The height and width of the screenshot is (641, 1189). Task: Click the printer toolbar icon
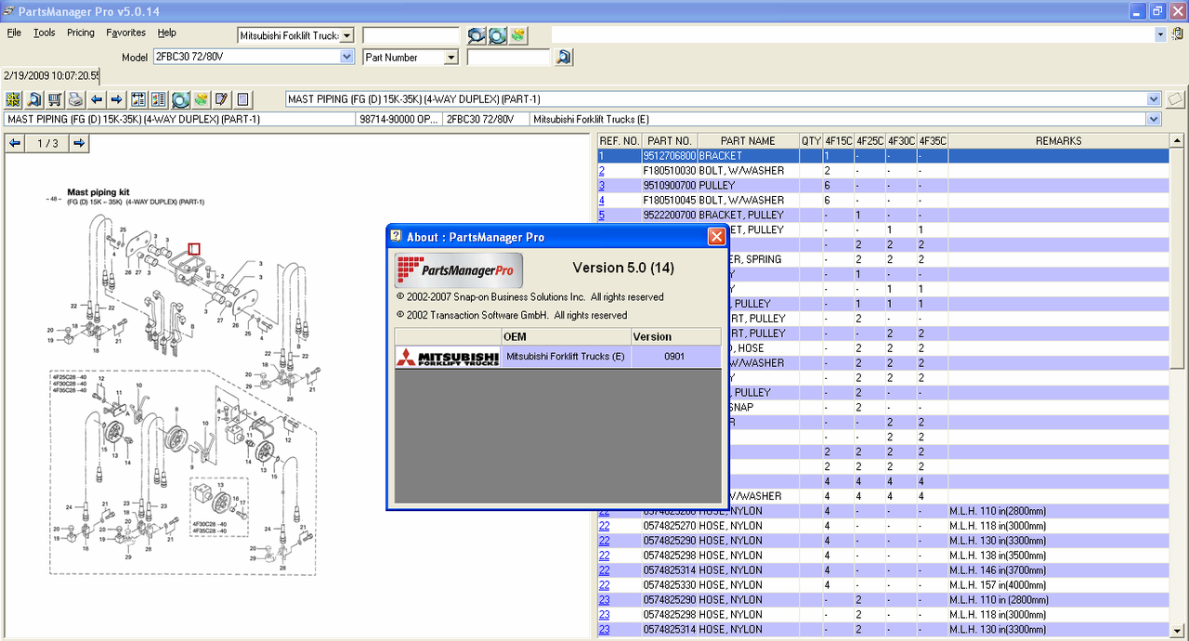(x=75, y=99)
